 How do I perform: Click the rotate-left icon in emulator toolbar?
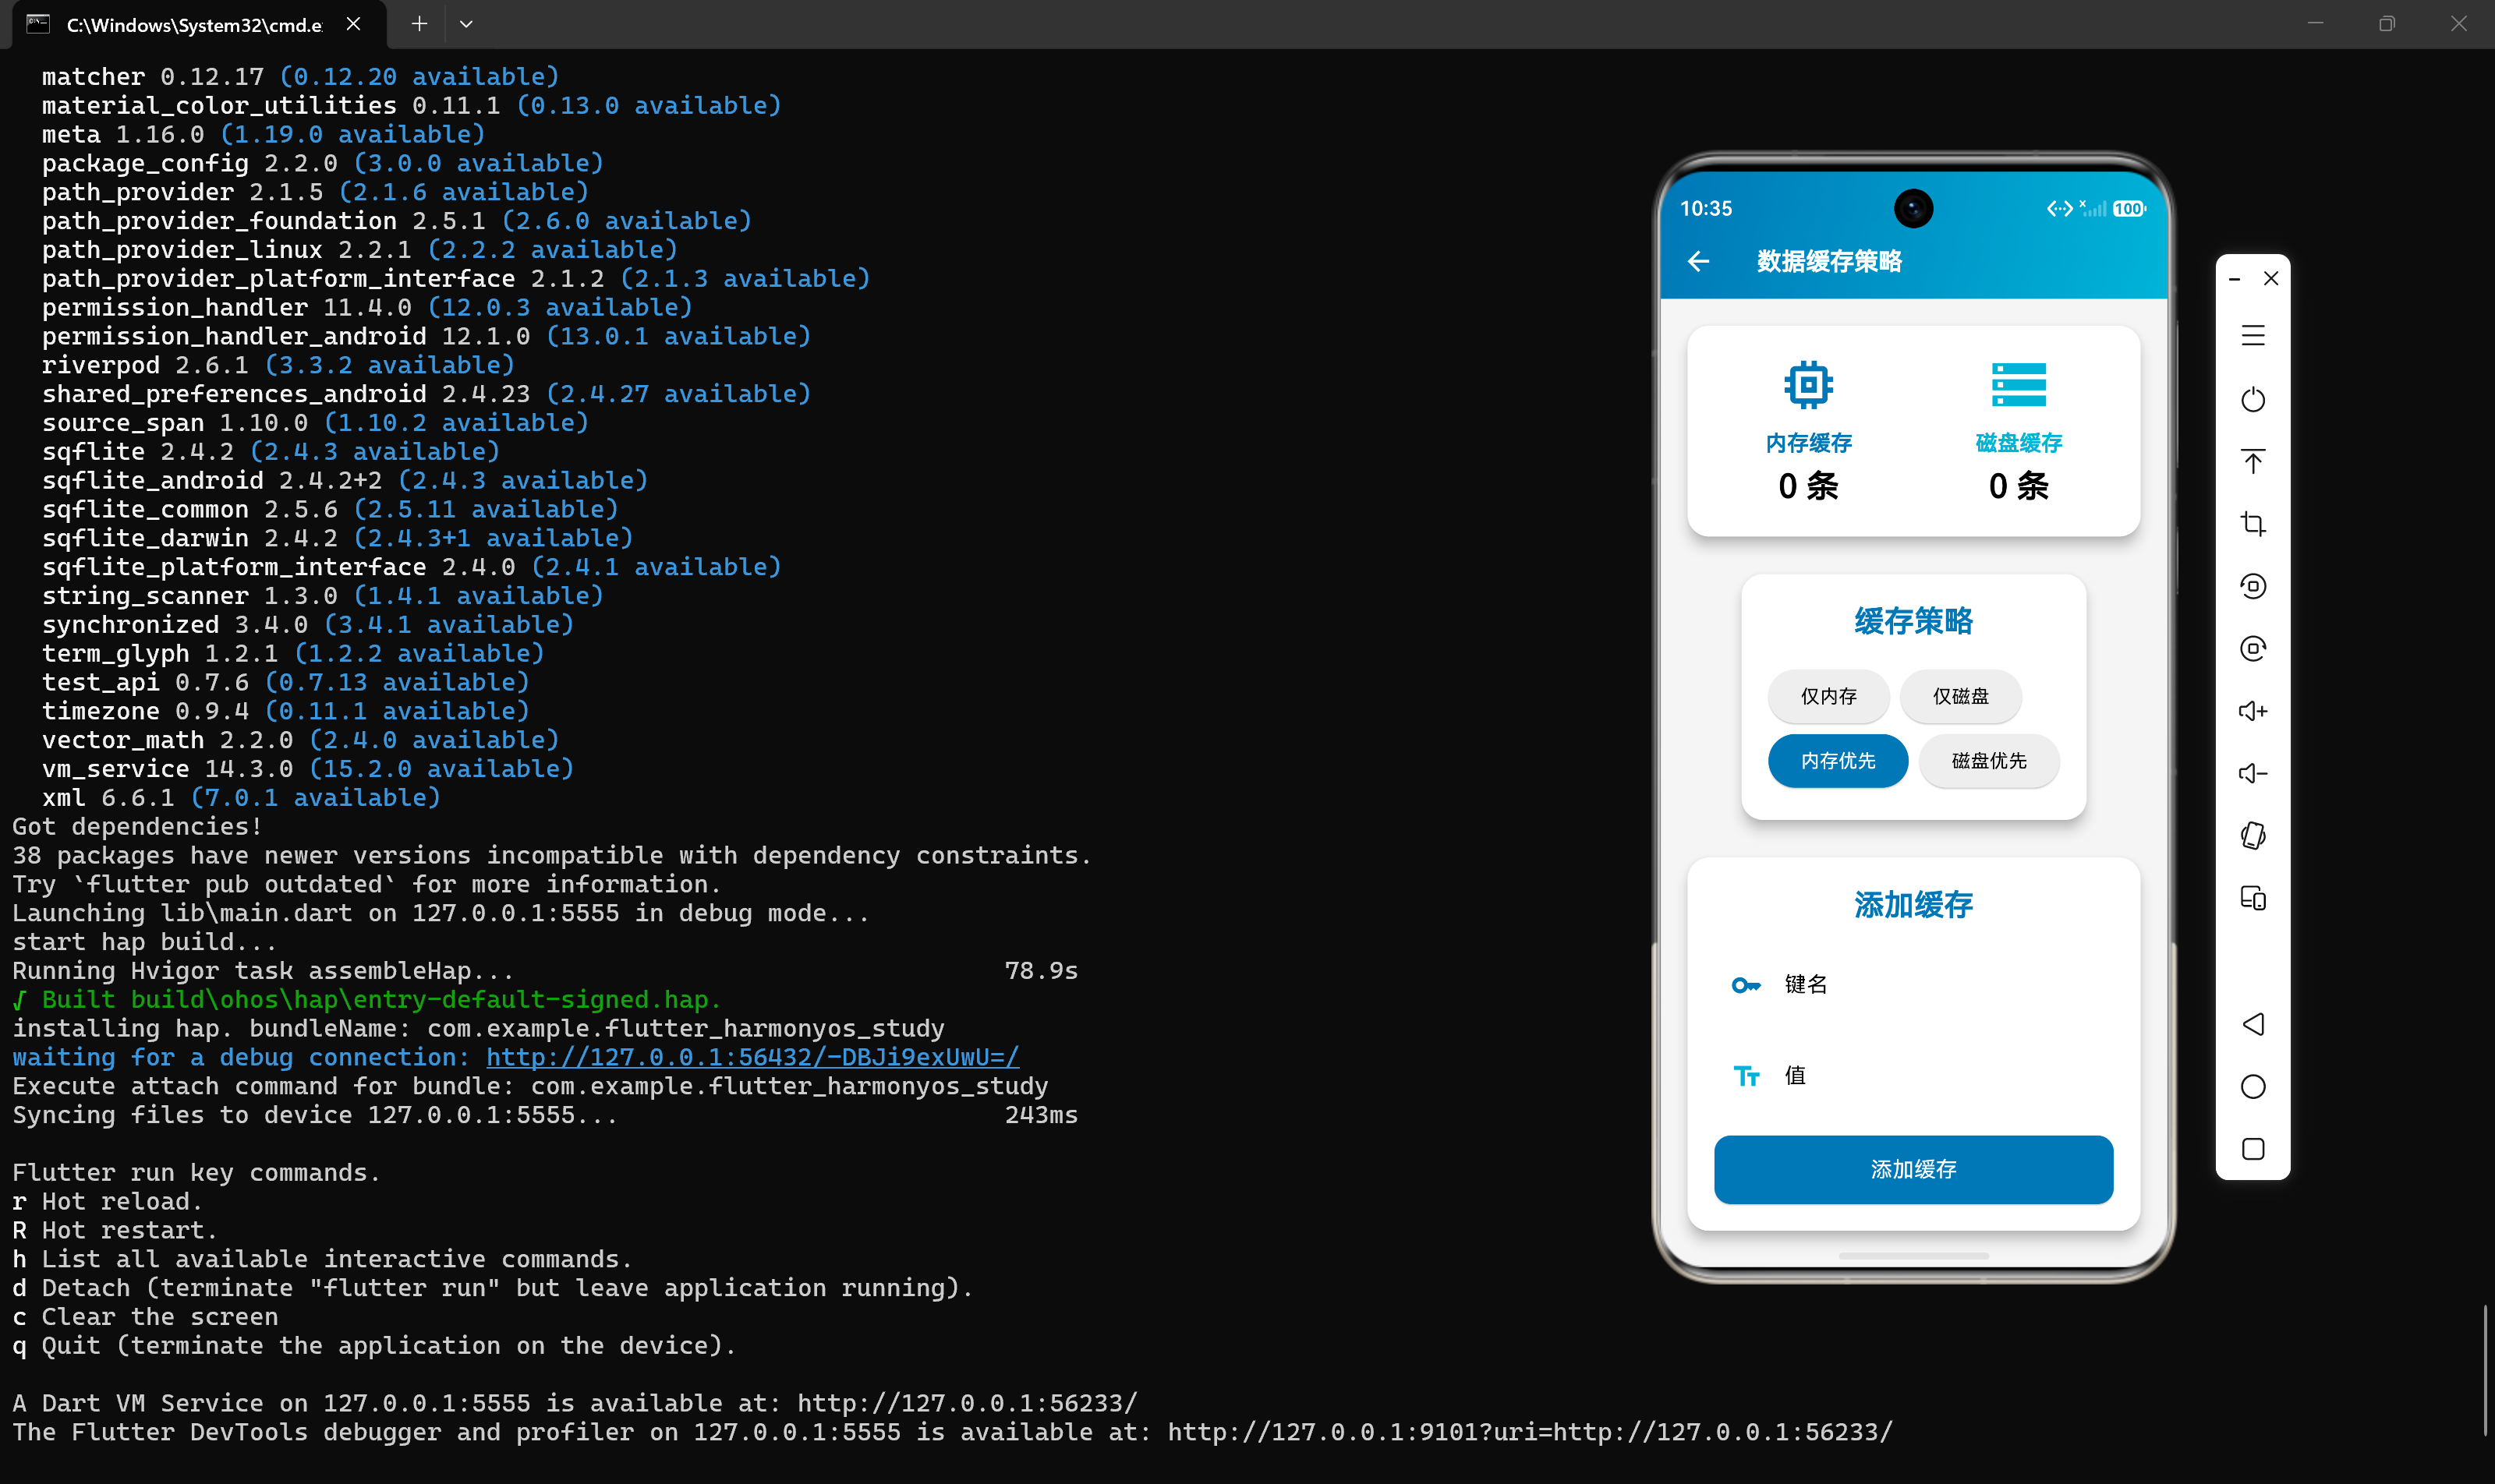2253,586
